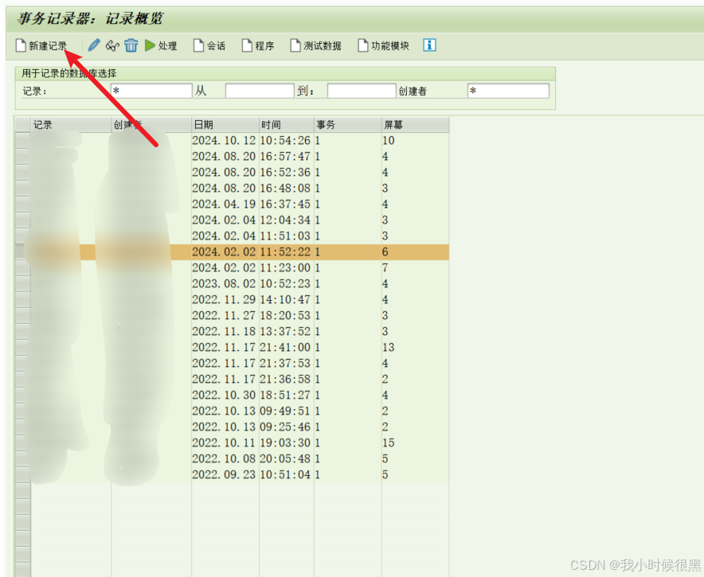Click time cell 11:23:00
This screenshot has width=704, height=577.
(x=285, y=268)
